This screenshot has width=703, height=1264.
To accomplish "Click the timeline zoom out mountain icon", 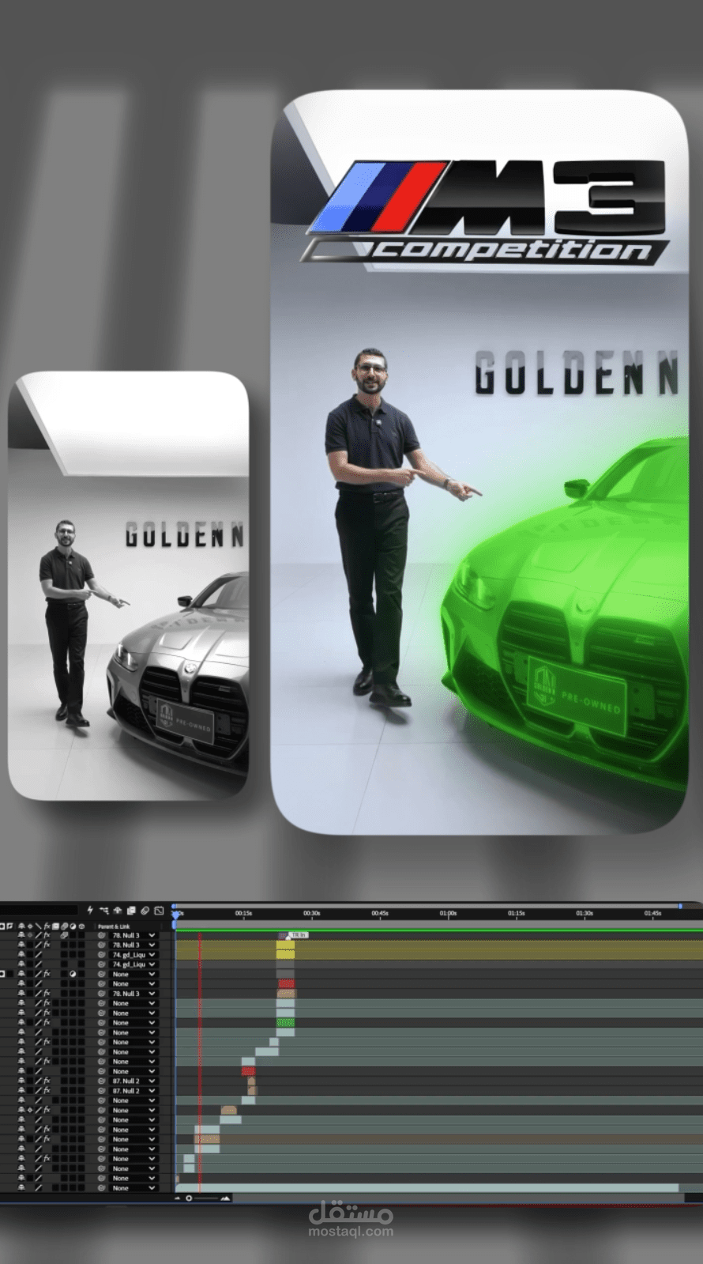I will (x=178, y=1198).
